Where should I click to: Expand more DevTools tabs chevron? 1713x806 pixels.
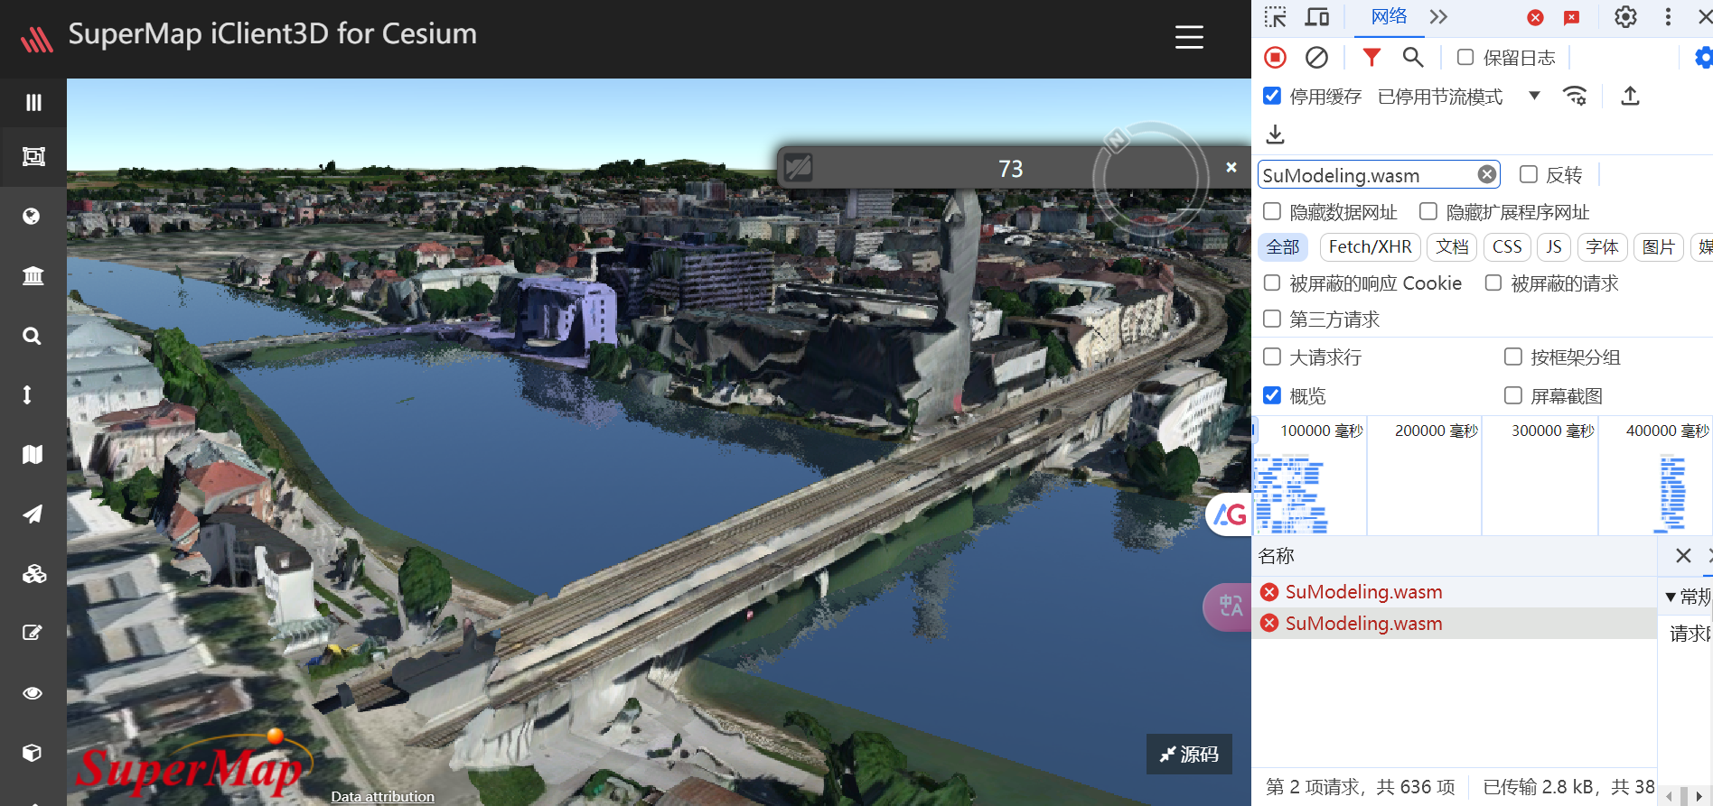click(1438, 17)
